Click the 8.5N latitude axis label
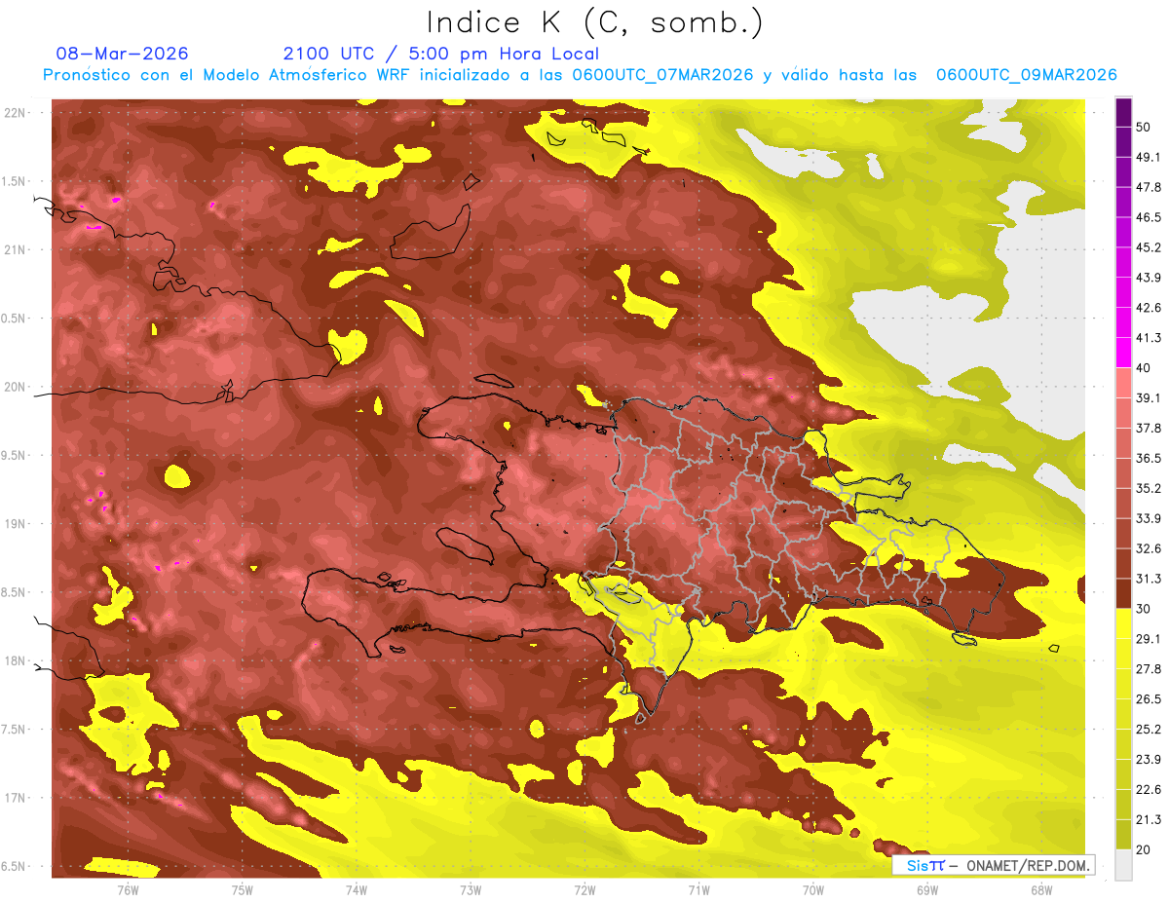The width and height of the screenshot is (1169, 903). tap(15, 592)
